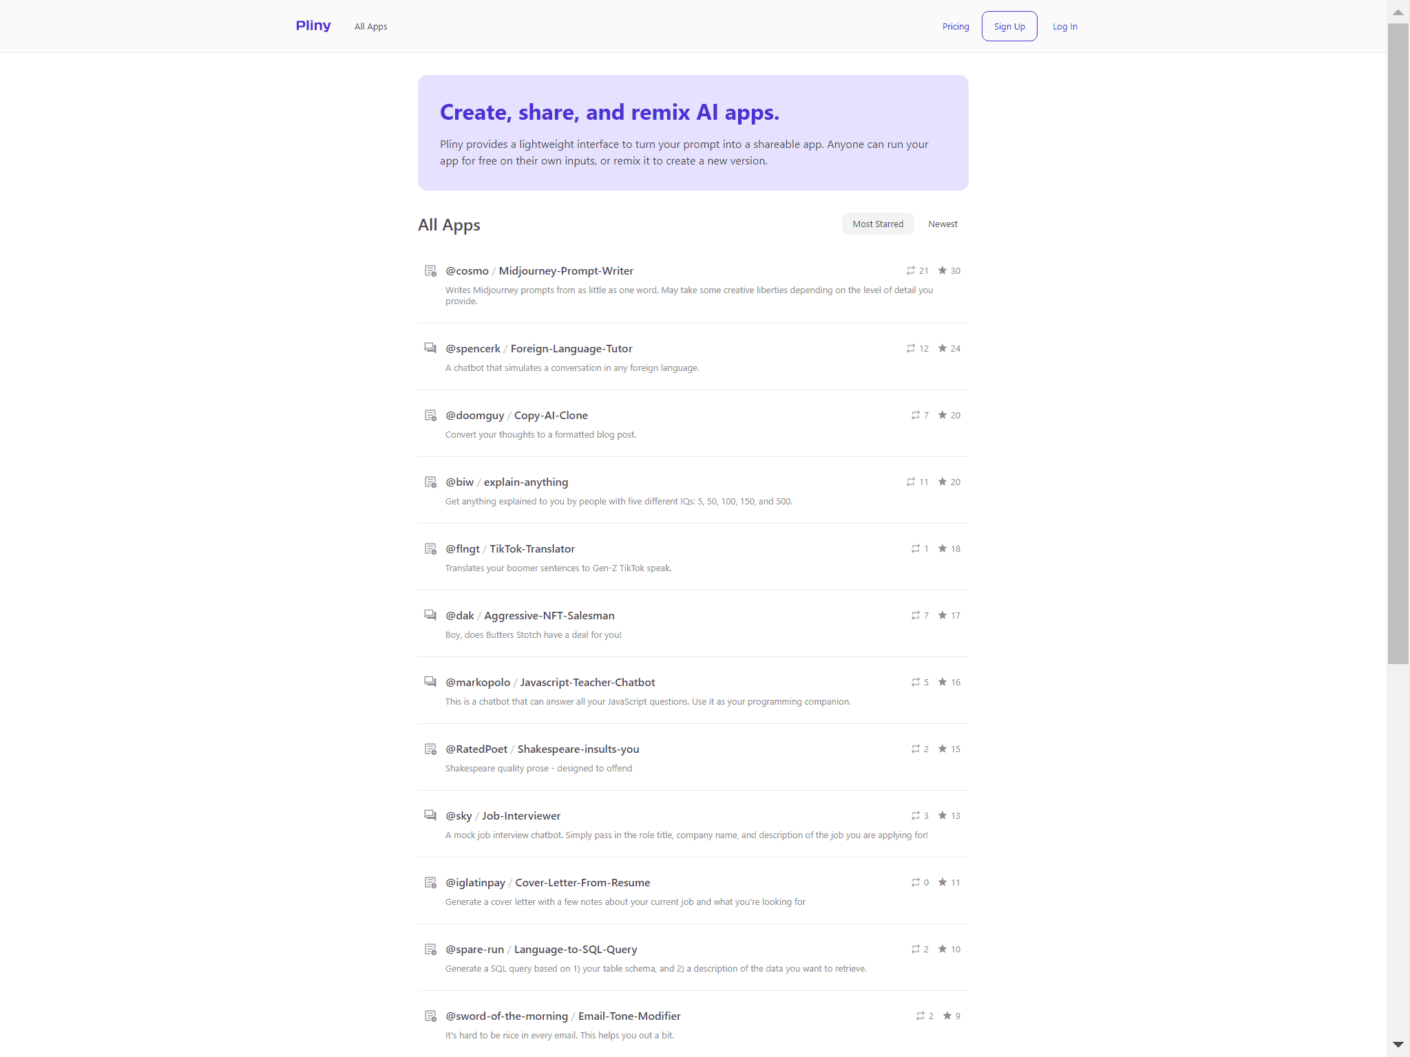The width and height of the screenshot is (1410, 1057).
Task: Click the Pliny logo
Action: pos(313,26)
